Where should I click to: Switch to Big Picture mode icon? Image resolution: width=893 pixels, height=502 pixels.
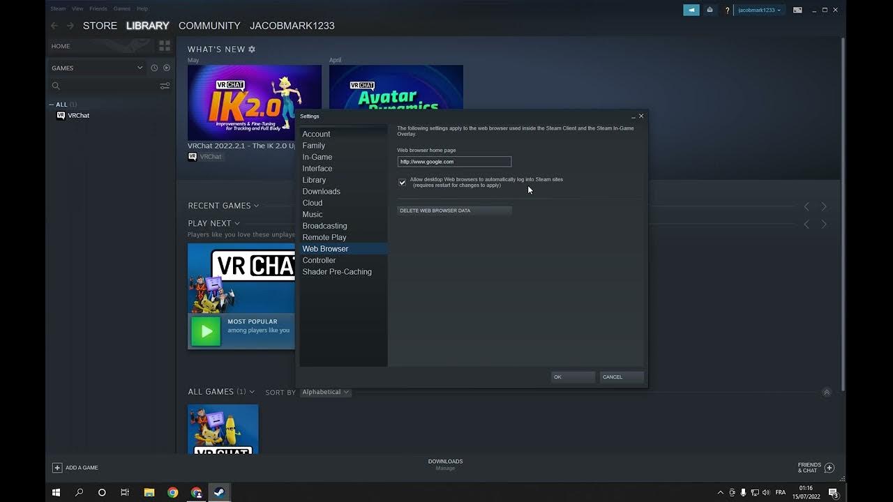click(x=797, y=10)
